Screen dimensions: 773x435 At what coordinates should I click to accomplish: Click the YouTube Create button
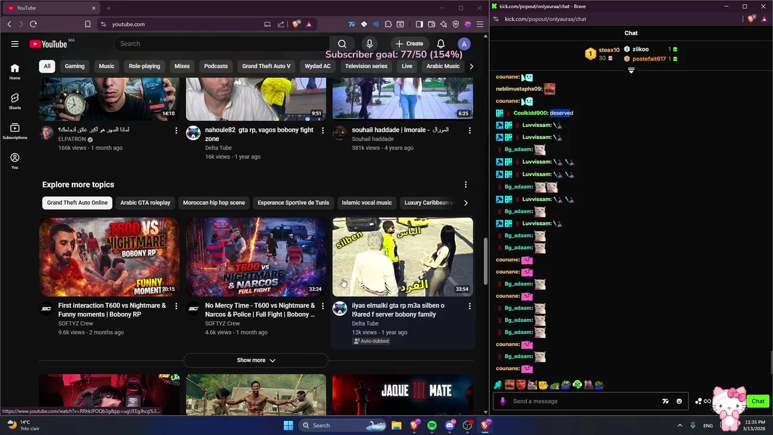409,43
